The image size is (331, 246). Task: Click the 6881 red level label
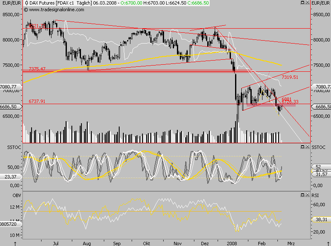pyautogui.click(x=287, y=99)
